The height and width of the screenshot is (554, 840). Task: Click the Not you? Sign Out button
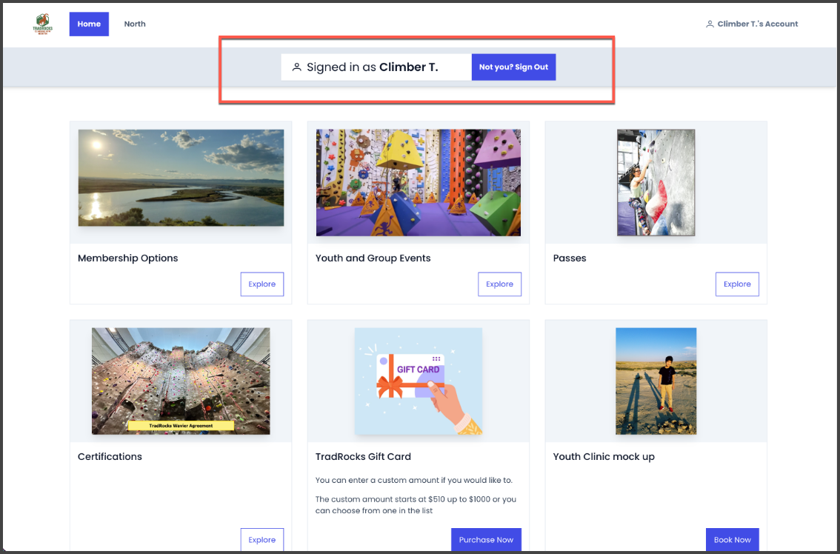[x=513, y=67]
